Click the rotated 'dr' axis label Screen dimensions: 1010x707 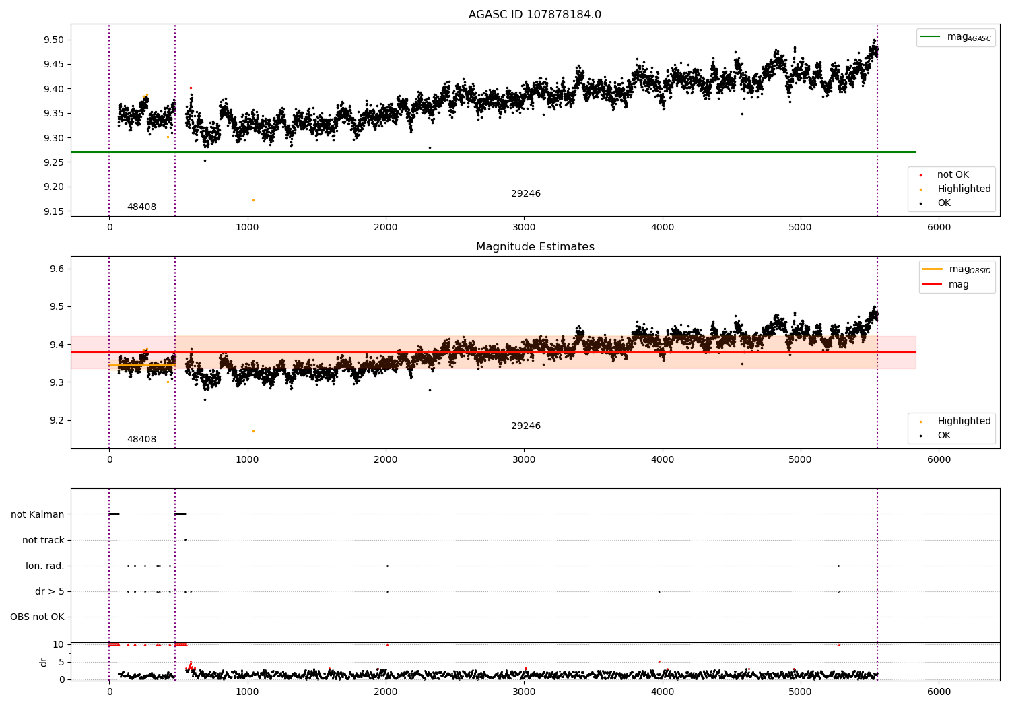[x=44, y=662]
